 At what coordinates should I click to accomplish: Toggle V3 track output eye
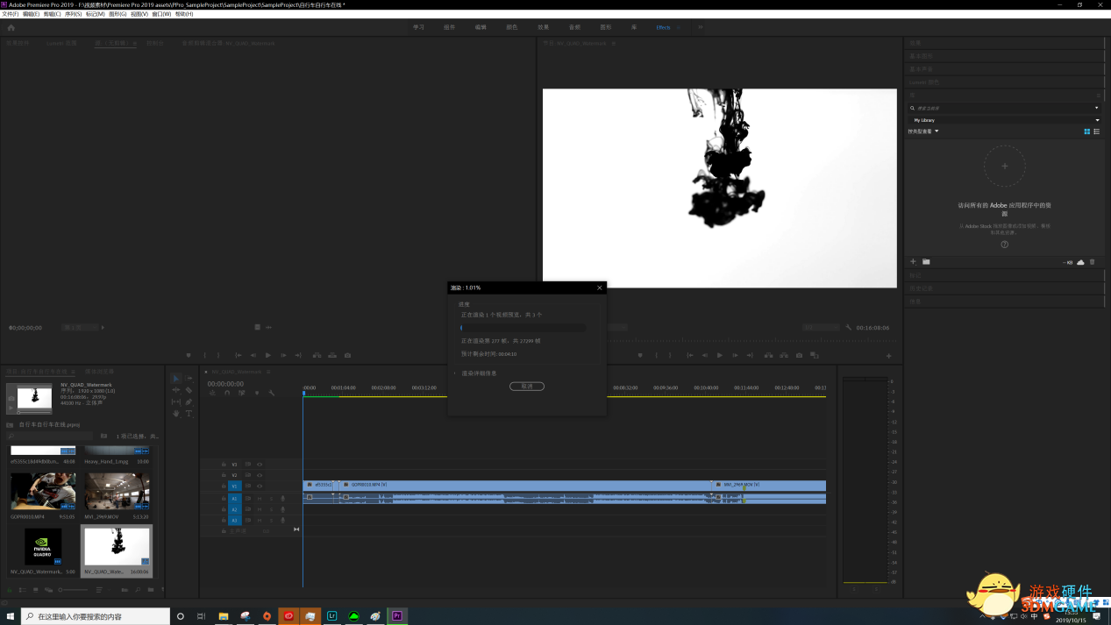pyautogui.click(x=260, y=465)
